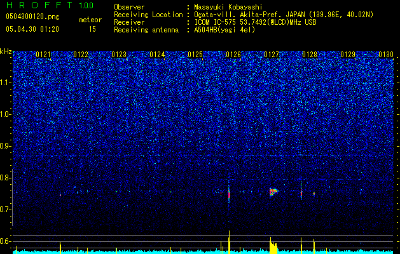
Task: Click the small echo just after 0128
Action: point(314,194)
